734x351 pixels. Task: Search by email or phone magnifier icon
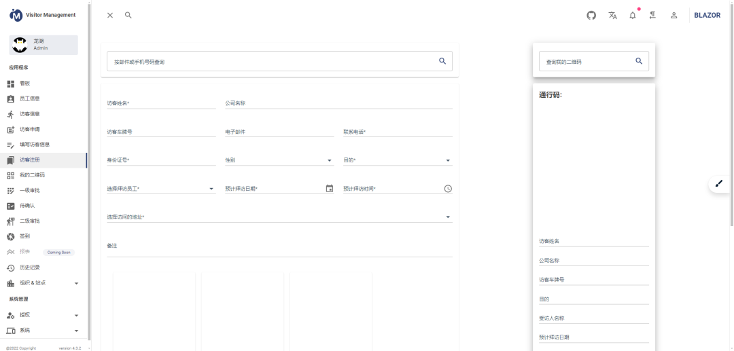point(442,60)
